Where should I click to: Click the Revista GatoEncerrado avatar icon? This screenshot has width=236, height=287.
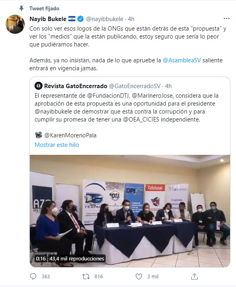(39, 86)
